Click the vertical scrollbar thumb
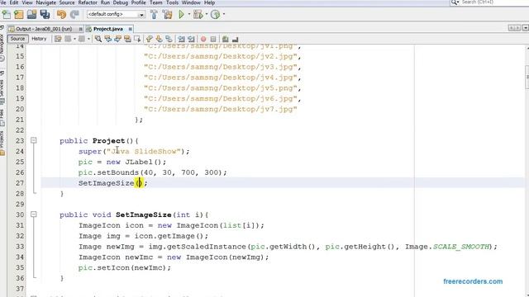The width and height of the screenshot is (529, 297). point(527,77)
